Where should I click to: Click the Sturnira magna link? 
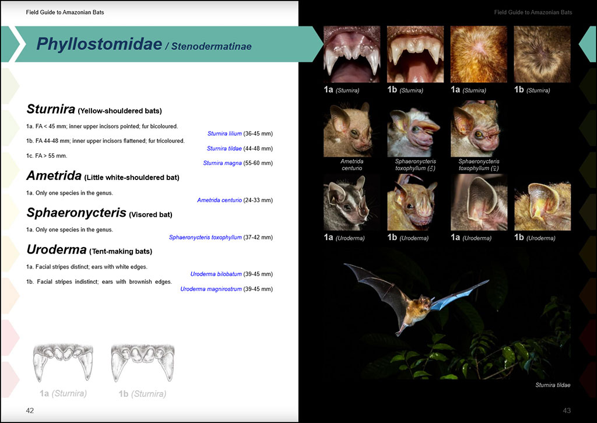click(x=222, y=163)
